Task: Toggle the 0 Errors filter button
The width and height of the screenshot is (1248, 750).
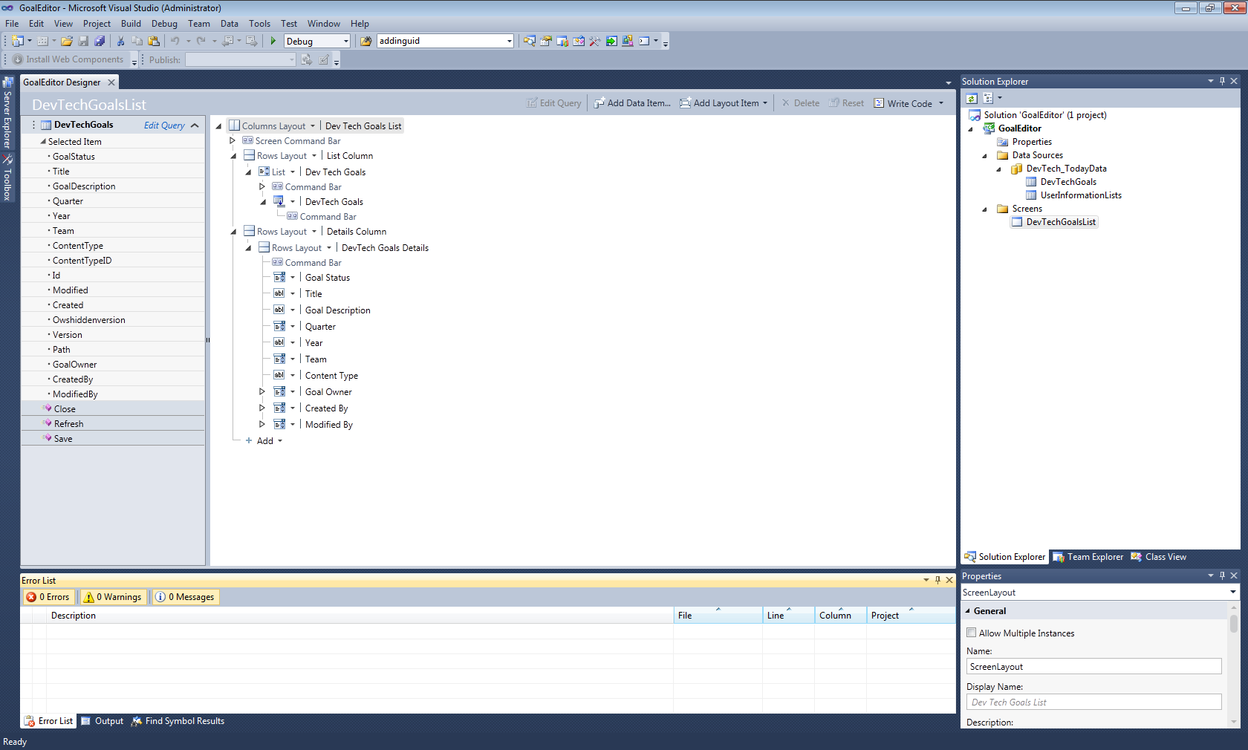Action: pyautogui.click(x=48, y=597)
